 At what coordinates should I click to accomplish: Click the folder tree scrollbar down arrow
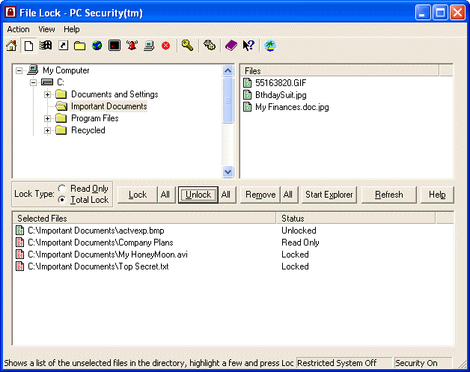tap(228, 171)
